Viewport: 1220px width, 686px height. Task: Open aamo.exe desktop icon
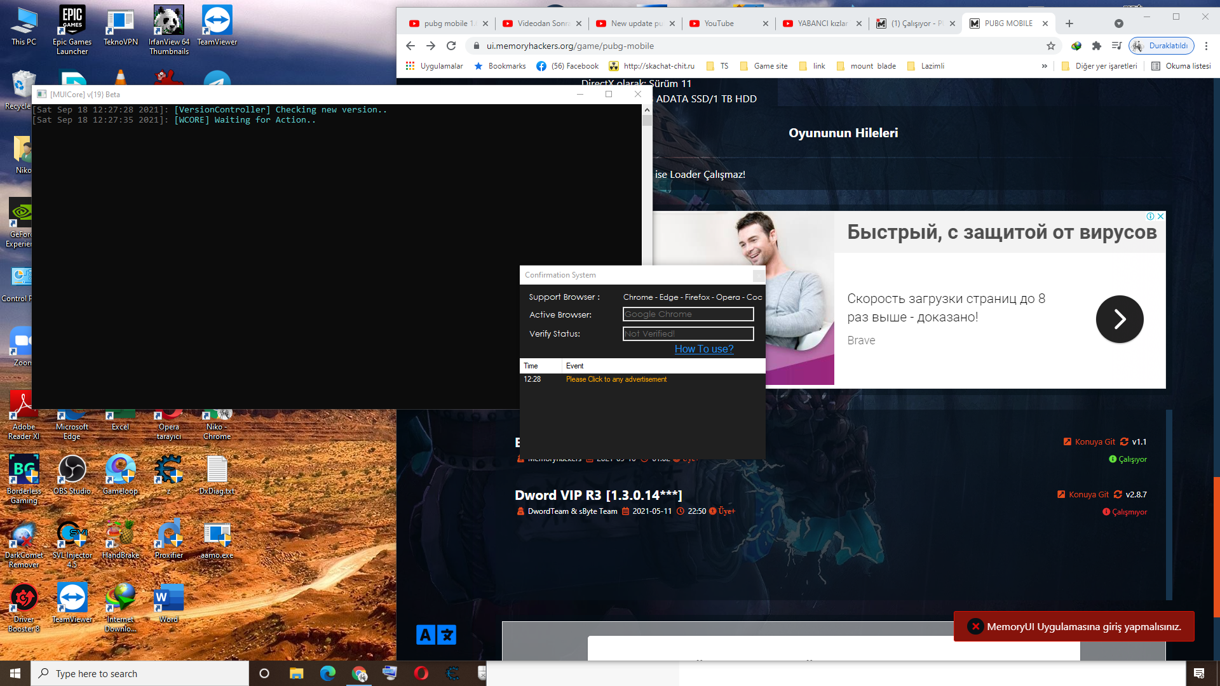click(x=217, y=539)
